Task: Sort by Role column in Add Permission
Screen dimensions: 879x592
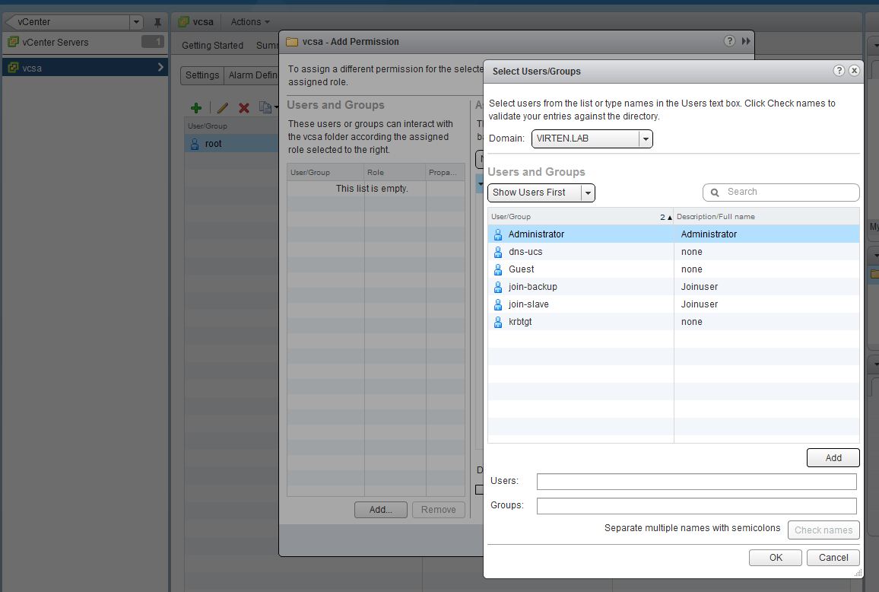Action: (395, 172)
